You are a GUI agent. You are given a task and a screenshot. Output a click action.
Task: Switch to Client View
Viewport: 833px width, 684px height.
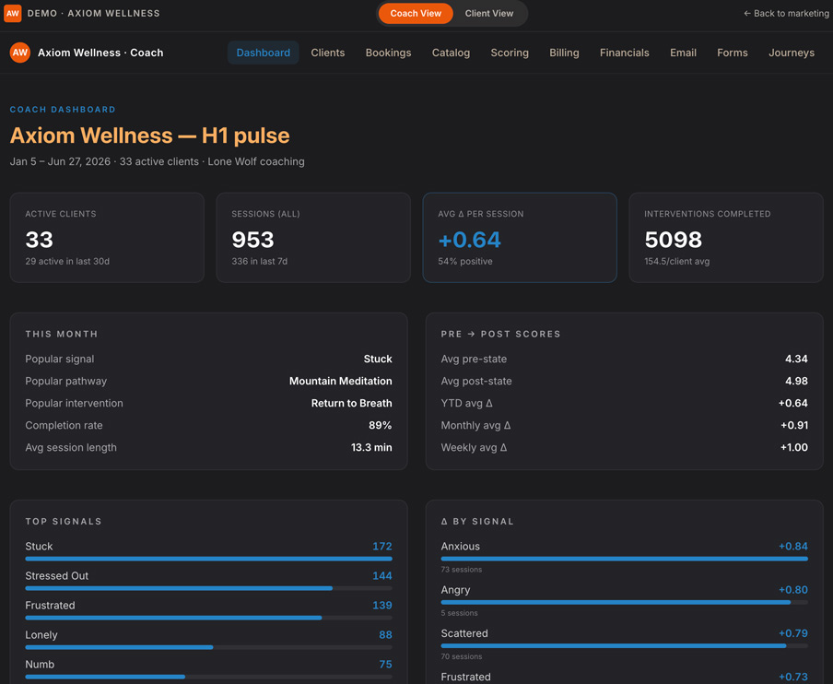488,13
